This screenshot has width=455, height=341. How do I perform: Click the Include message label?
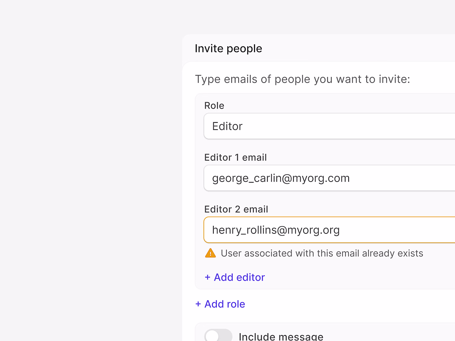click(x=281, y=336)
